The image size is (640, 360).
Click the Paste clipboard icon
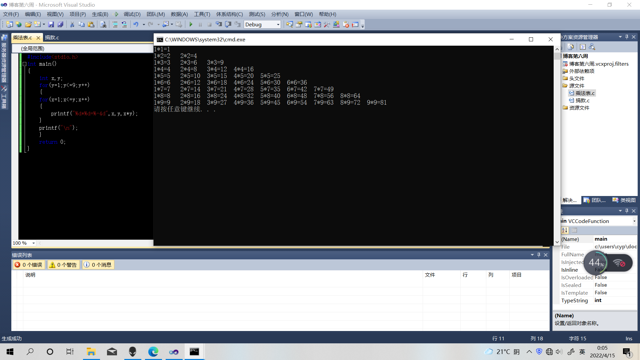[91, 24]
